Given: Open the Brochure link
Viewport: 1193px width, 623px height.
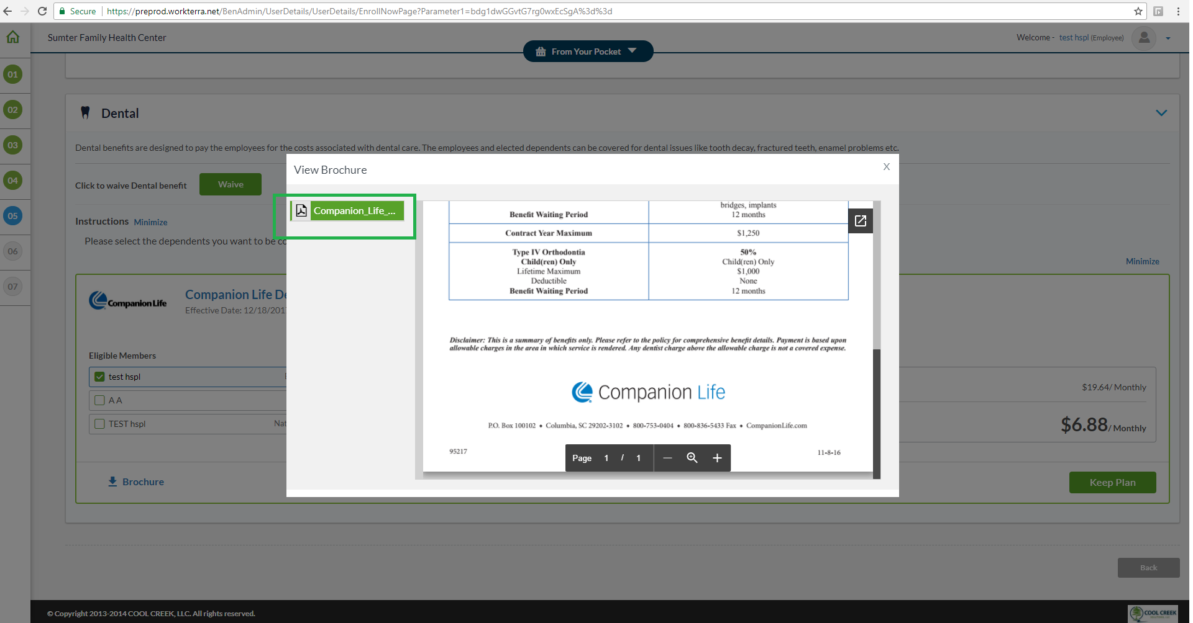Looking at the screenshot, I should [143, 482].
